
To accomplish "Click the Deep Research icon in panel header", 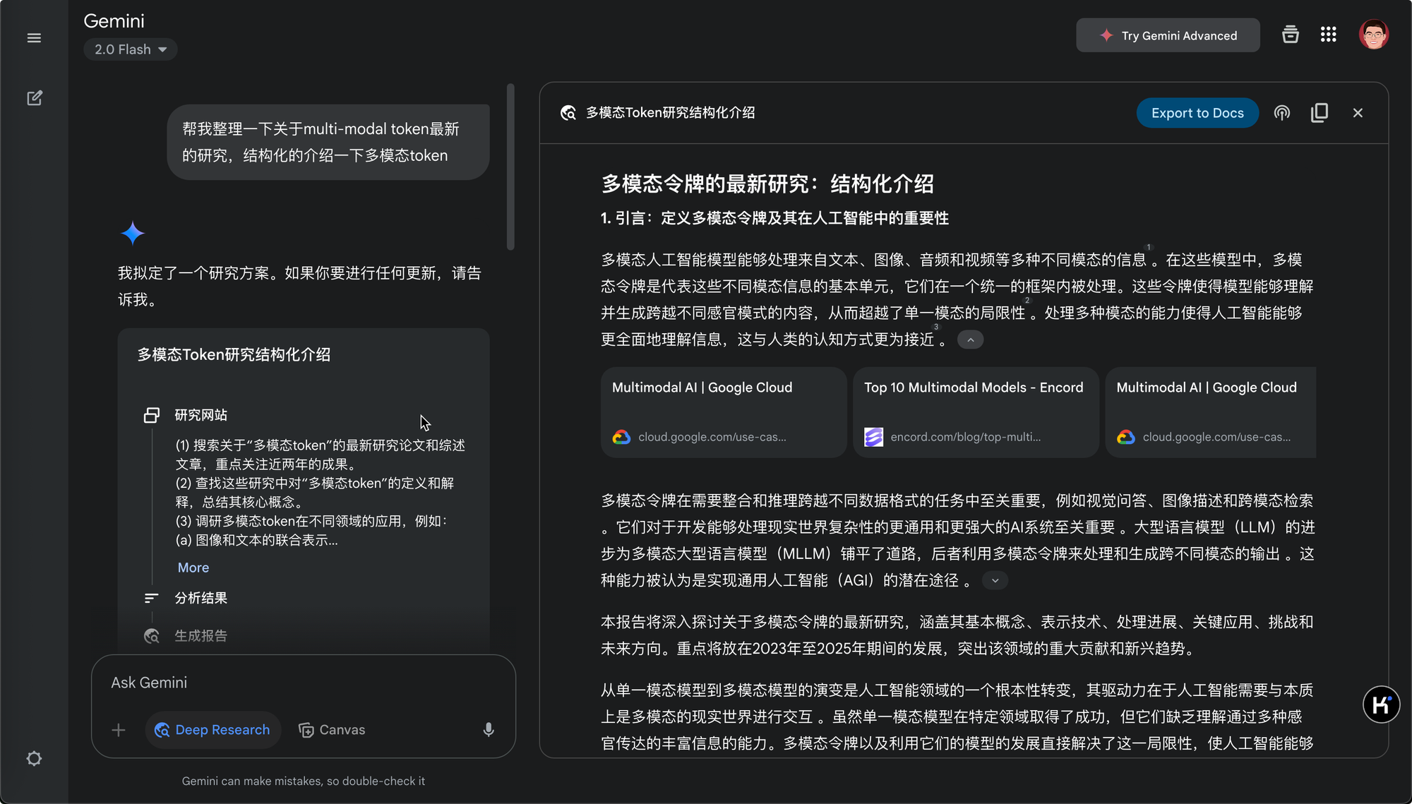I will [568, 113].
